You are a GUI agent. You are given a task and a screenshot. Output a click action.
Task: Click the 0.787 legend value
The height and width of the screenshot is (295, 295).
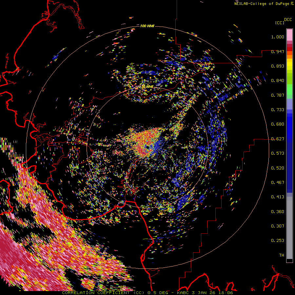pyautogui.click(x=278, y=95)
